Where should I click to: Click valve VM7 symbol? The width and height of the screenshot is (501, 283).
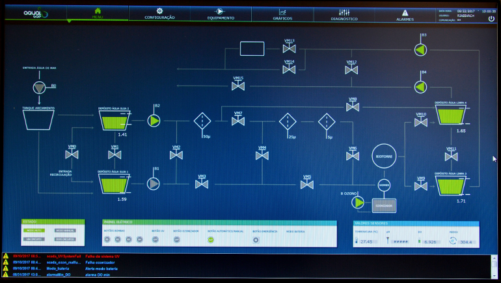pyautogui.click(x=238, y=121)
